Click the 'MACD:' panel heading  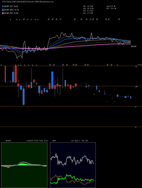pyautogui.click(x=9, y=141)
